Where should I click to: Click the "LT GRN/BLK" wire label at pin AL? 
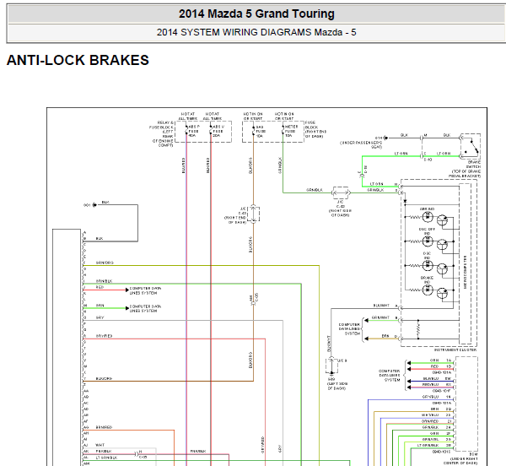coord(106,458)
